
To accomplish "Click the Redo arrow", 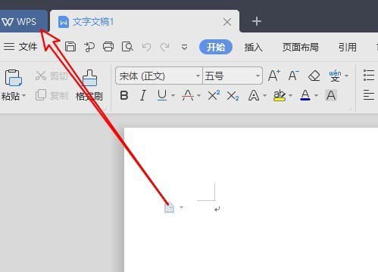I will pos(165,47).
